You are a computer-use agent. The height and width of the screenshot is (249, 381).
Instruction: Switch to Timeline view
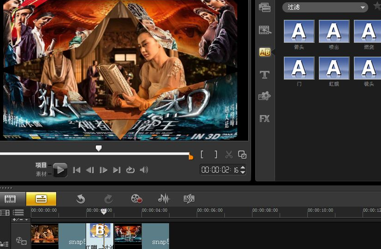(41, 199)
